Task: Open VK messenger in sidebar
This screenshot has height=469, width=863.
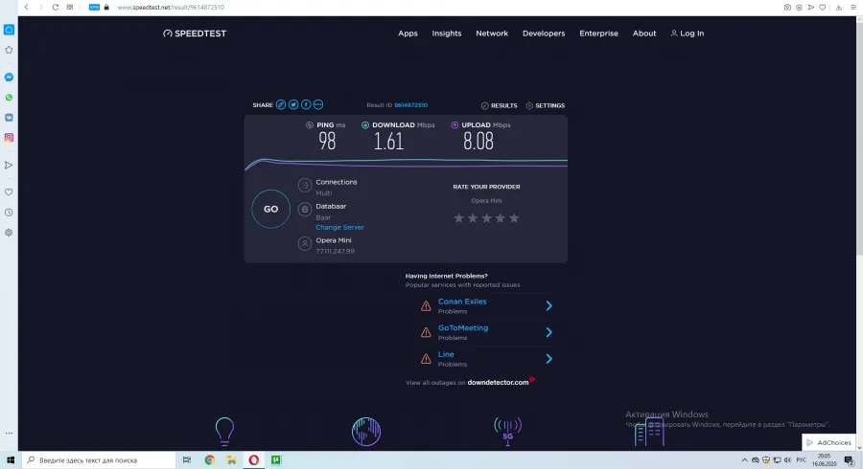Action: 9,118
